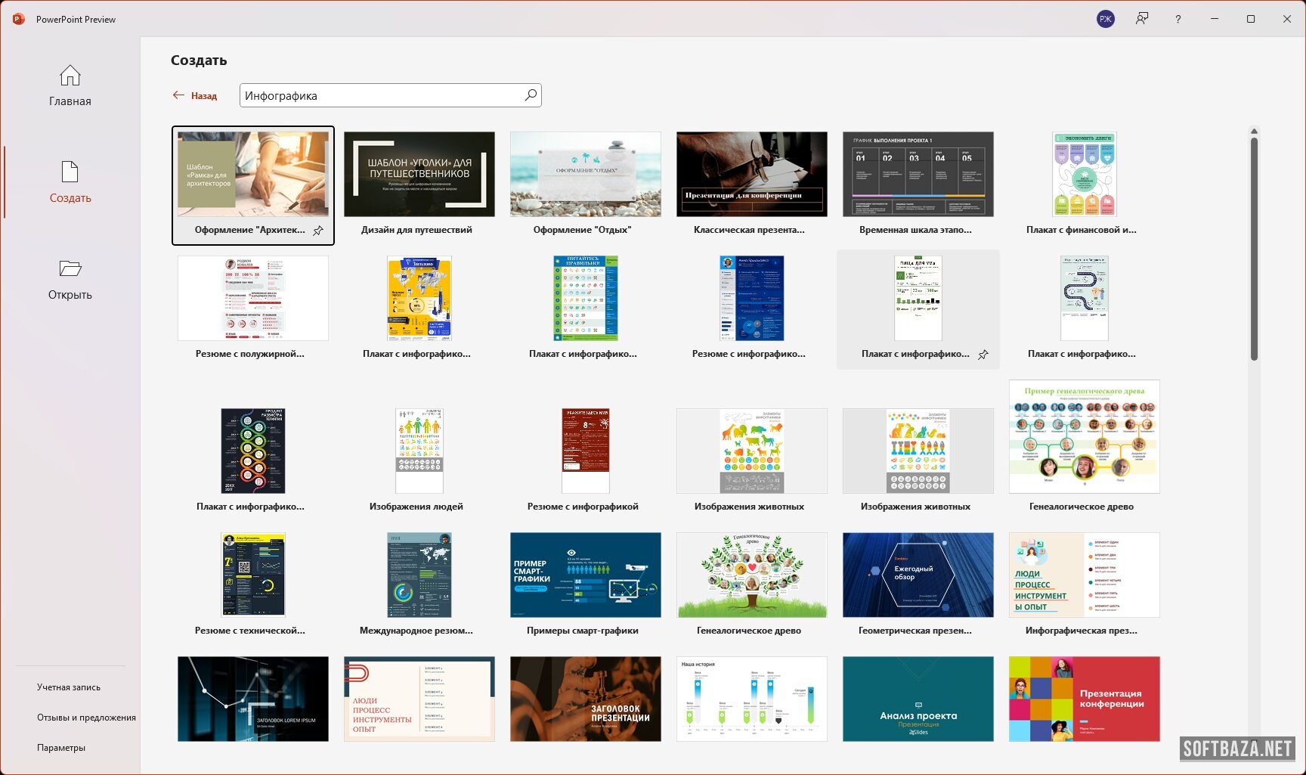Image resolution: width=1306 pixels, height=775 pixels.
Task: Click the help question mark icon
Action: click(x=1178, y=19)
